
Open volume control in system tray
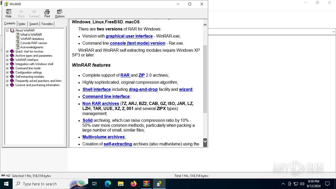(x=302, y=184)
